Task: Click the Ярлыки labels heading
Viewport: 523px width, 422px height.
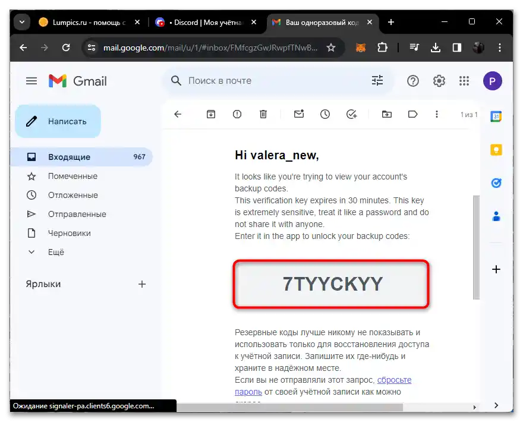Action: 43,284
